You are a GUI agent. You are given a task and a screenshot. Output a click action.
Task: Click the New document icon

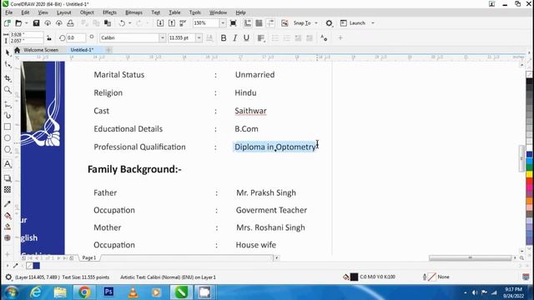pyautogui.click(x=8, y=23)
